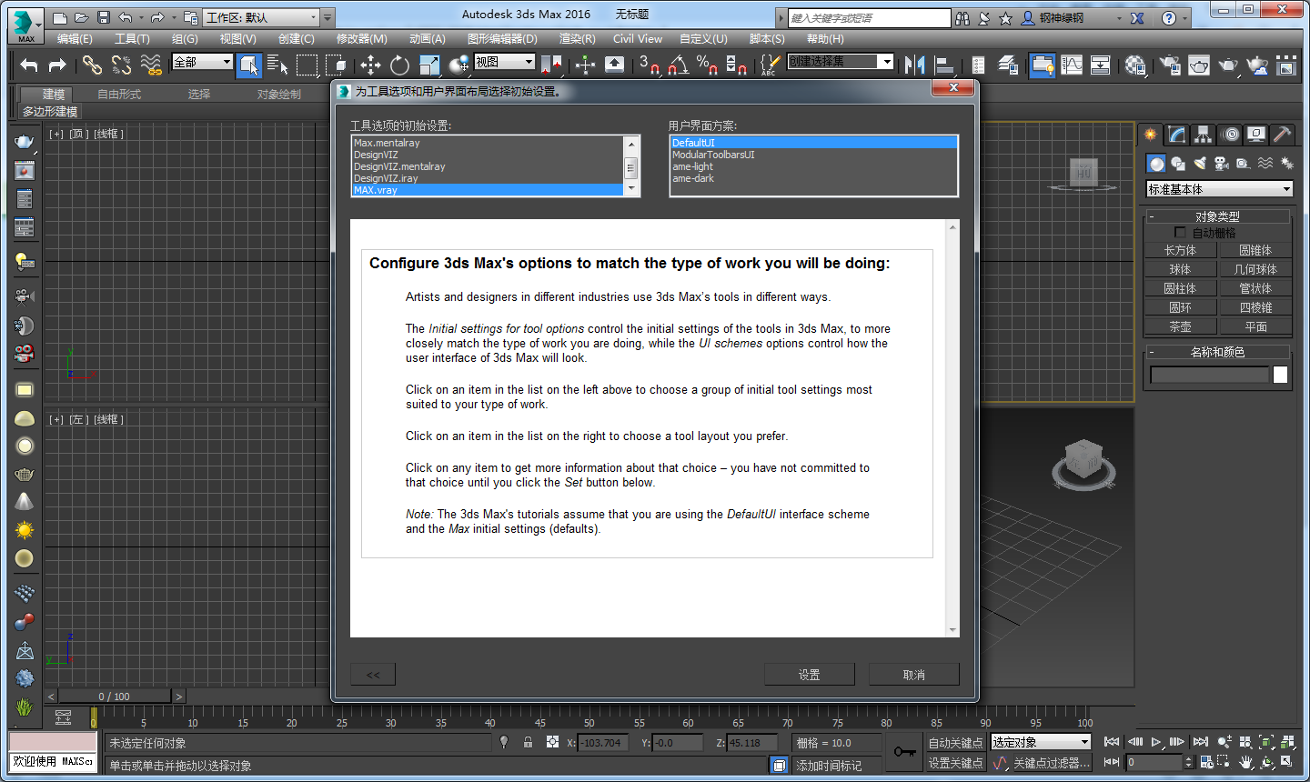The height and width of the screenshot is (782, 1310).
Task: Open the 视图 reference coordinate dropdown
Action: pyautogui.click(x=504, y=62)
